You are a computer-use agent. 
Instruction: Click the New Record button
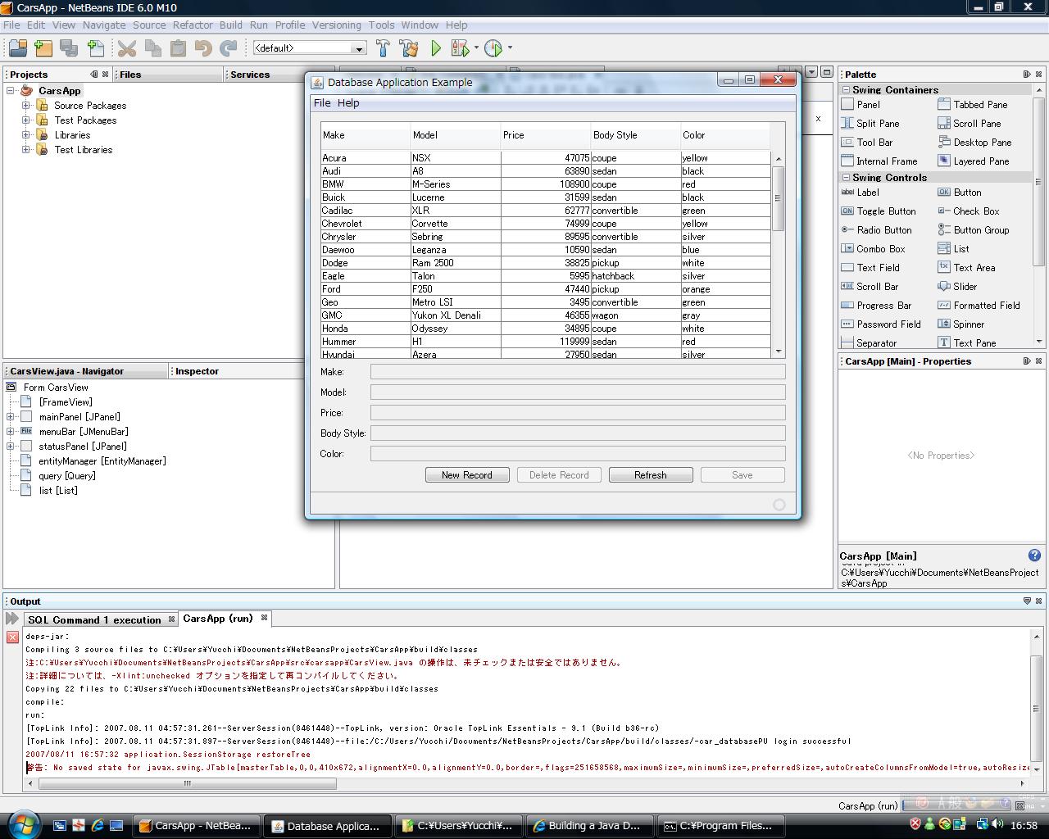point(467,475)
